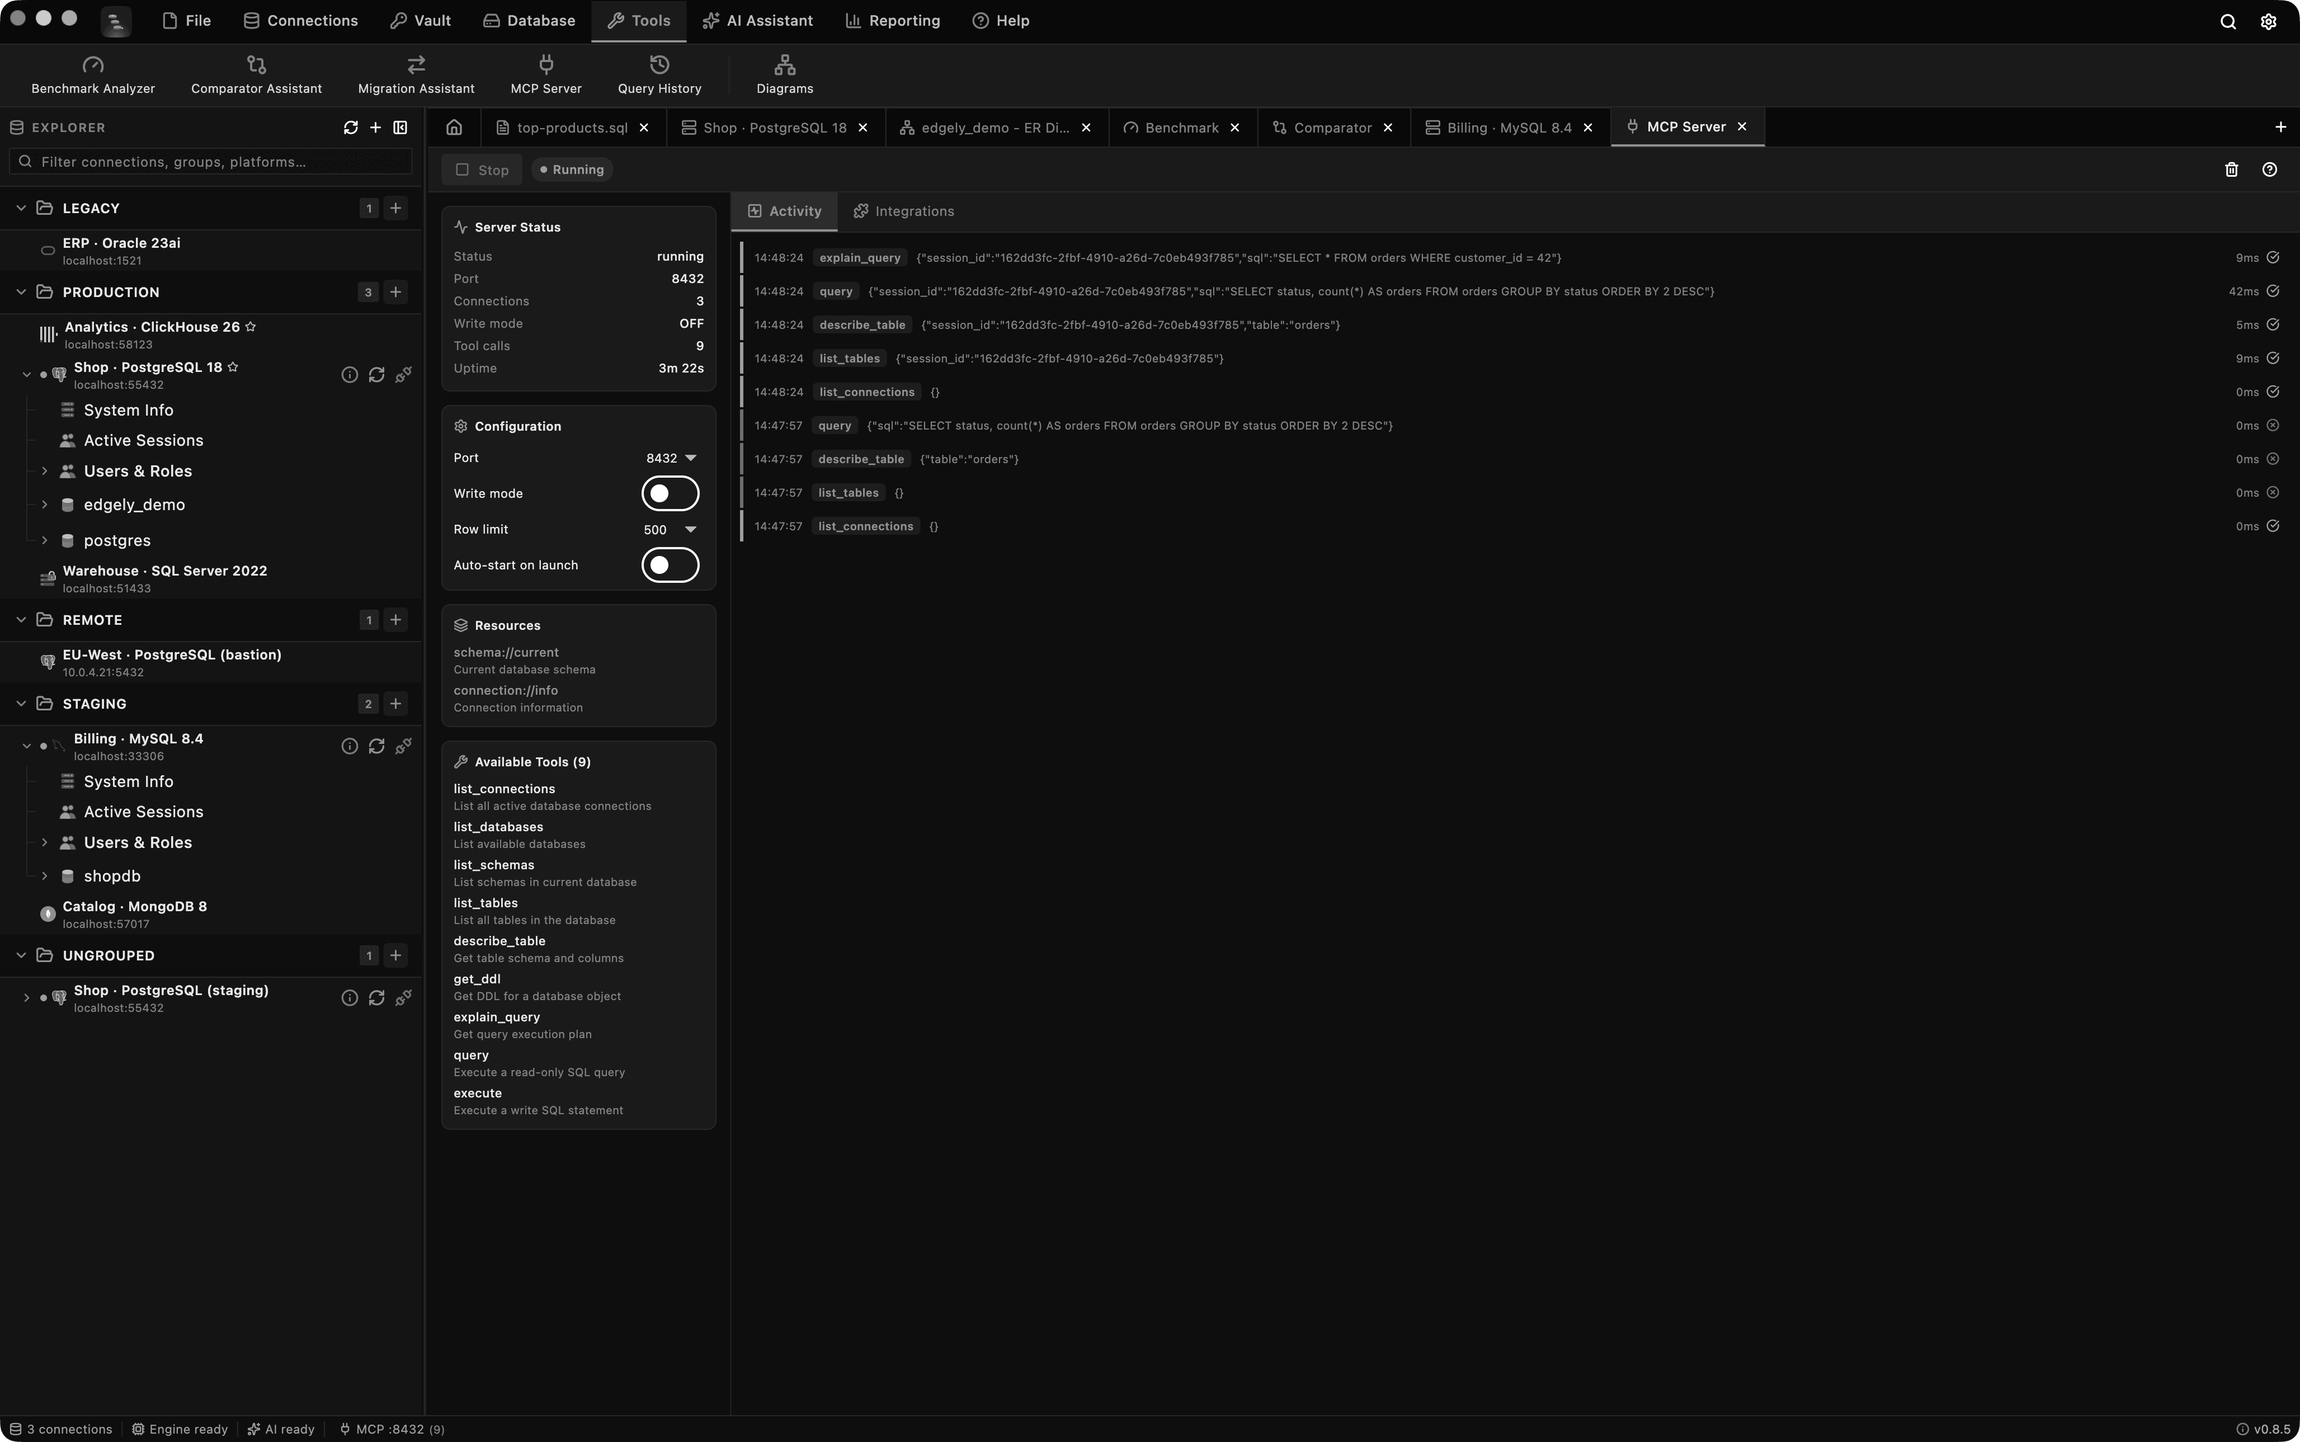This screenshot has width=2300, height=1442.
Task: Enable Auto-start on launch switch
Action: [x=670, y=566]
